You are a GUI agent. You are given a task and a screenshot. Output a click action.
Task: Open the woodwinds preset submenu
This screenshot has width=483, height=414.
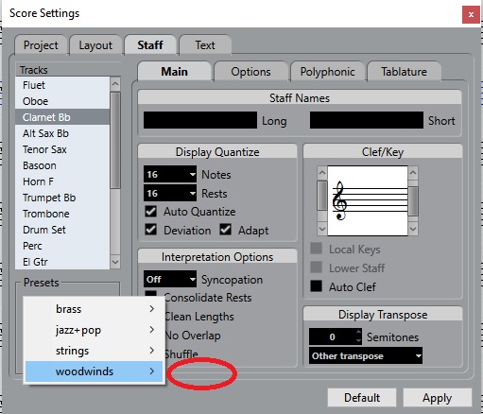pos(94,371)
